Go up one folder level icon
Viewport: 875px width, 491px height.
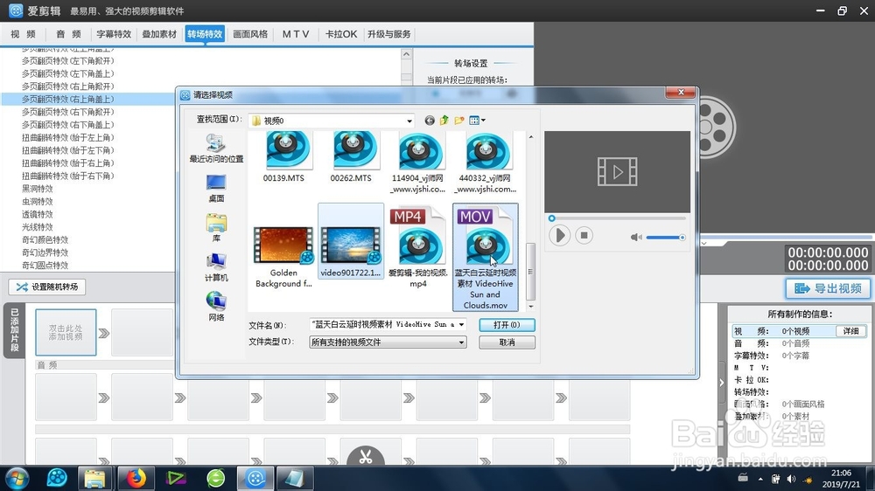pyautogui.click(x=444, y=121)
